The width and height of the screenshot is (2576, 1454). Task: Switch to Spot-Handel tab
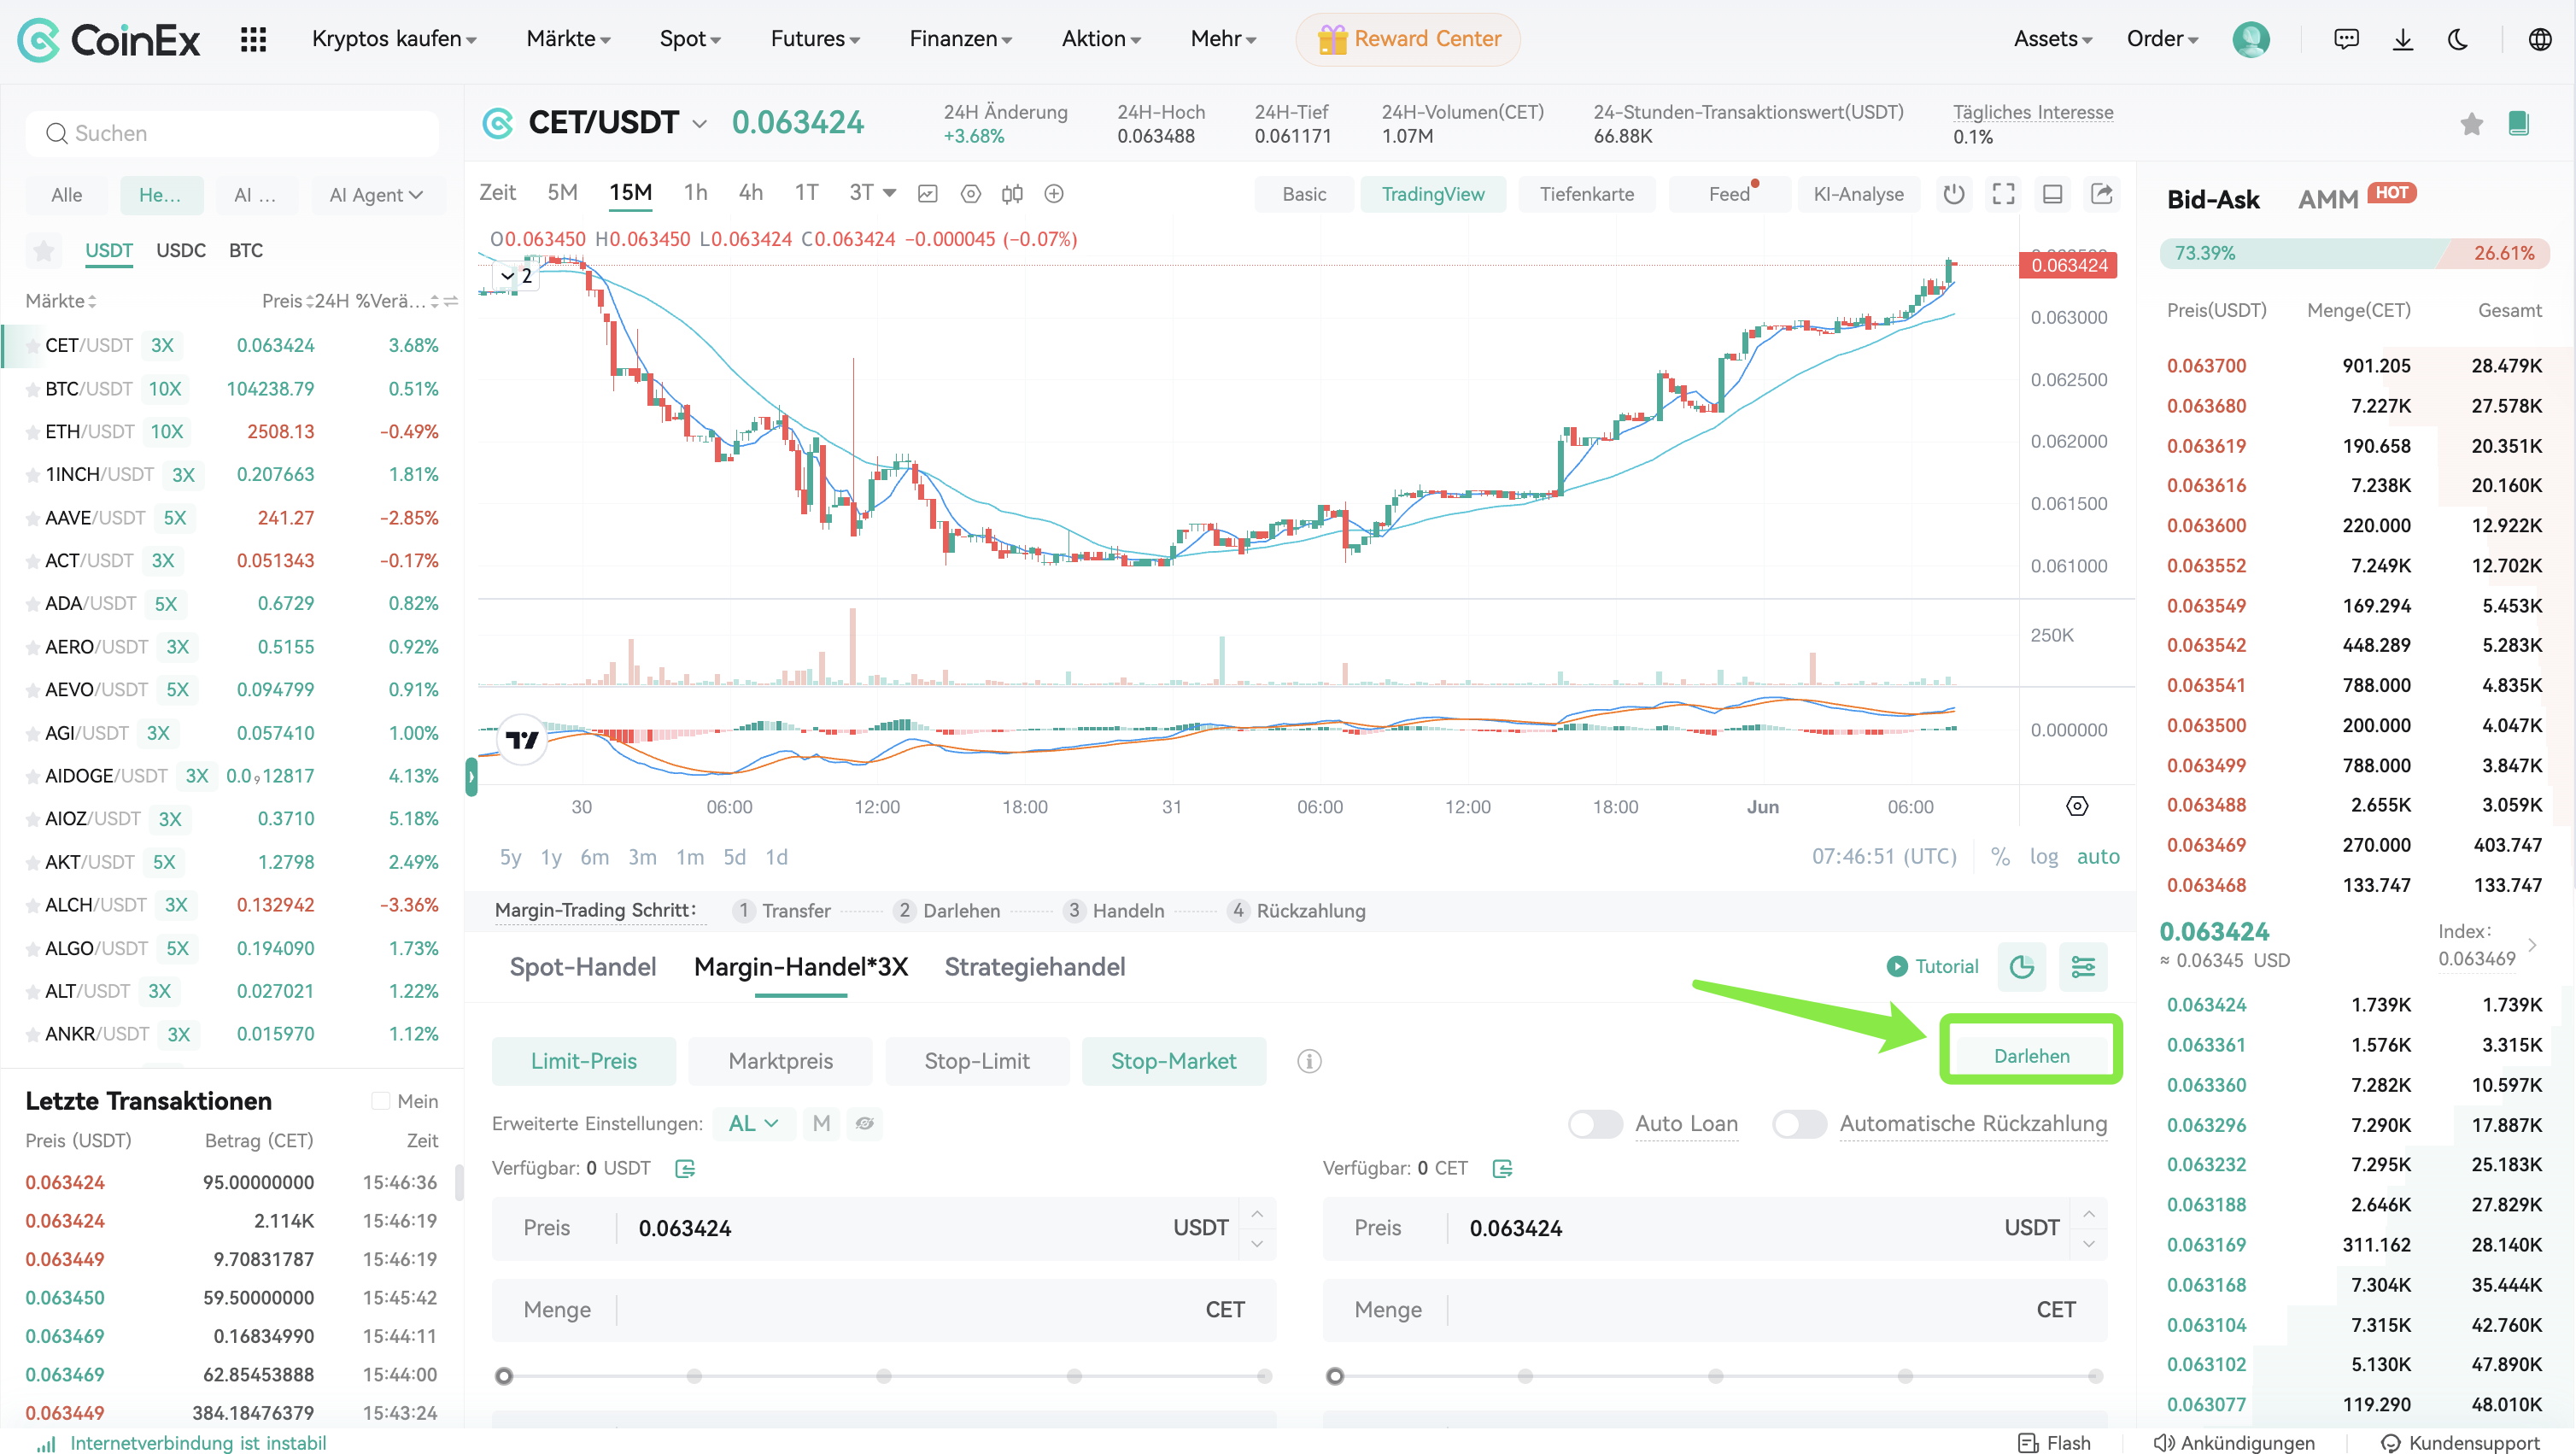(583, 966)
